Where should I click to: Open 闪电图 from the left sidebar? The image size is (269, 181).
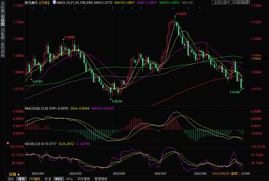(3, 33)
